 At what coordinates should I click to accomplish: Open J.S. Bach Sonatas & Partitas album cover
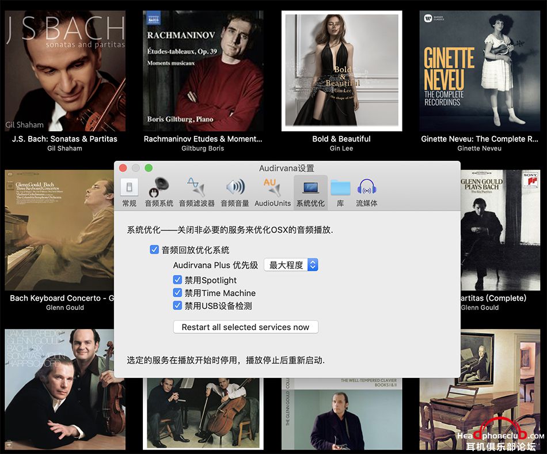pos(65,71)
